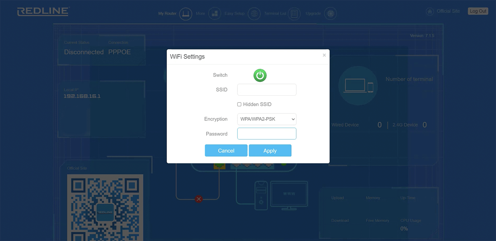Enable the Hidden SSID checkbox
This screenshot has height=241, width=496.
(x=239, y=104)
